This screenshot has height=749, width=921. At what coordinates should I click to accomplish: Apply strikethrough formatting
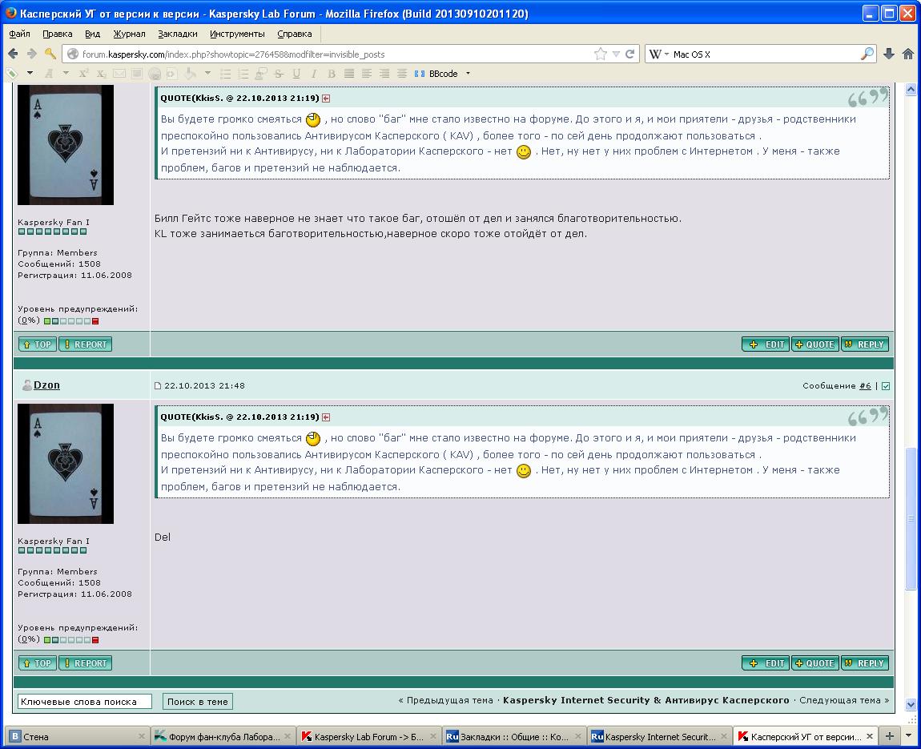click(279, 74)
